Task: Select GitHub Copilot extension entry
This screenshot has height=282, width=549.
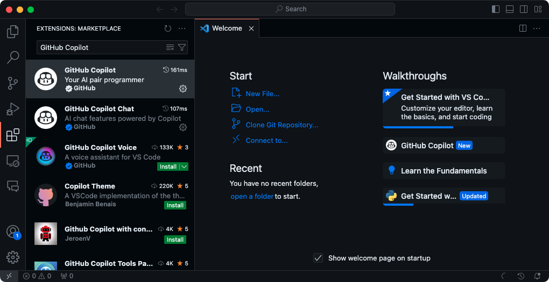Action: (x=110, y=79)
